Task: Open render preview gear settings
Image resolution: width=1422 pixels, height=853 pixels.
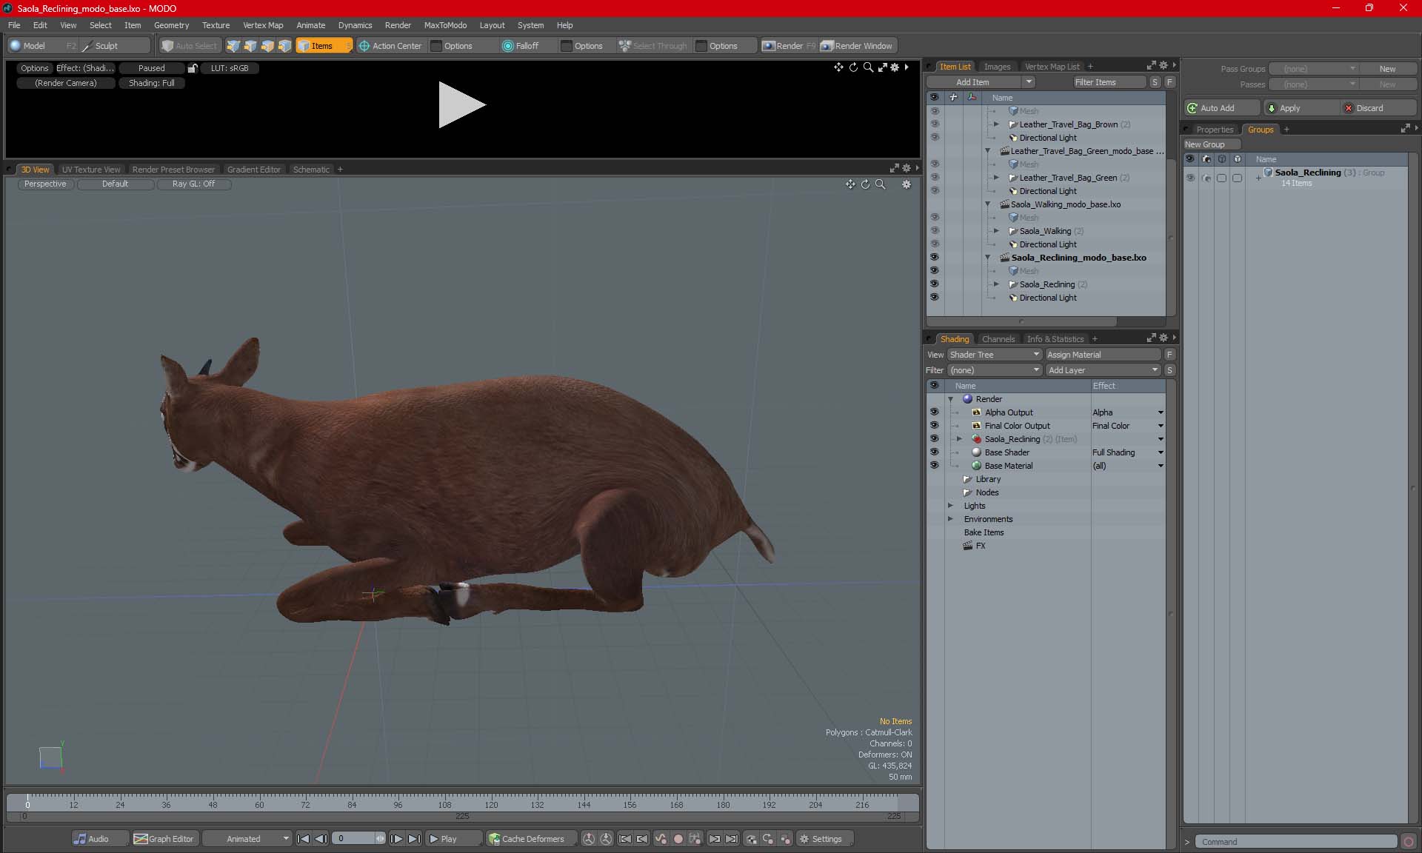Action: (x=895, y=67)
